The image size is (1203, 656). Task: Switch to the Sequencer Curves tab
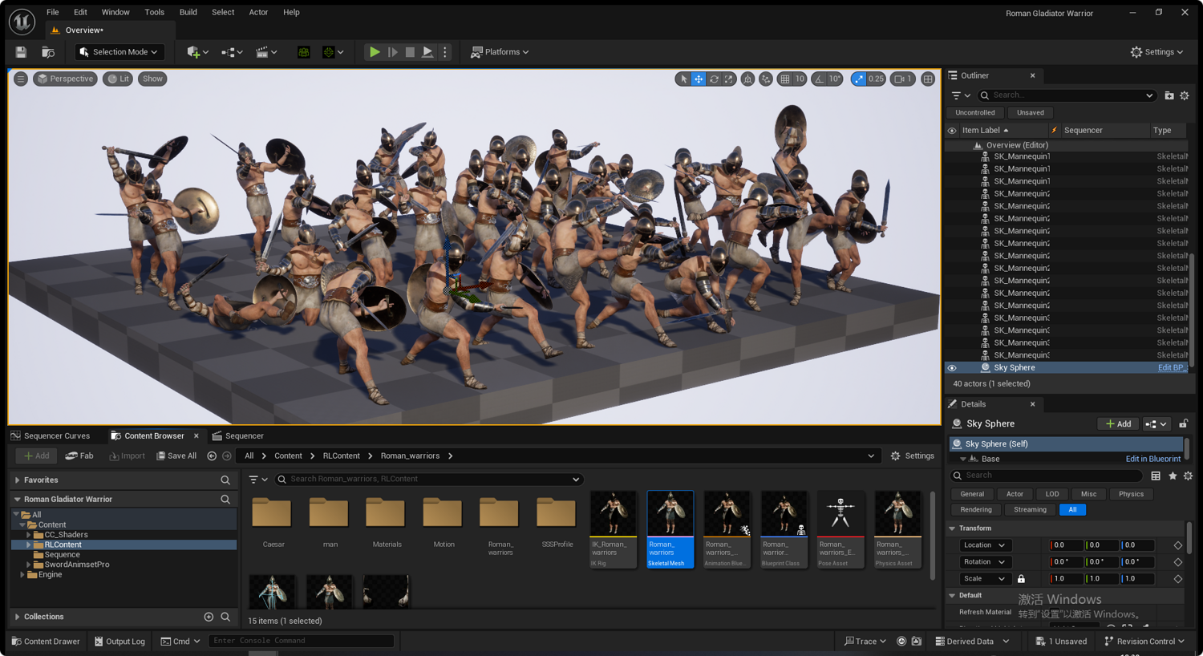click(51, 436)
